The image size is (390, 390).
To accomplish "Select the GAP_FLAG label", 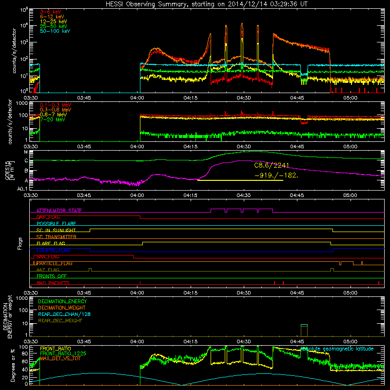I will [48, 217].
